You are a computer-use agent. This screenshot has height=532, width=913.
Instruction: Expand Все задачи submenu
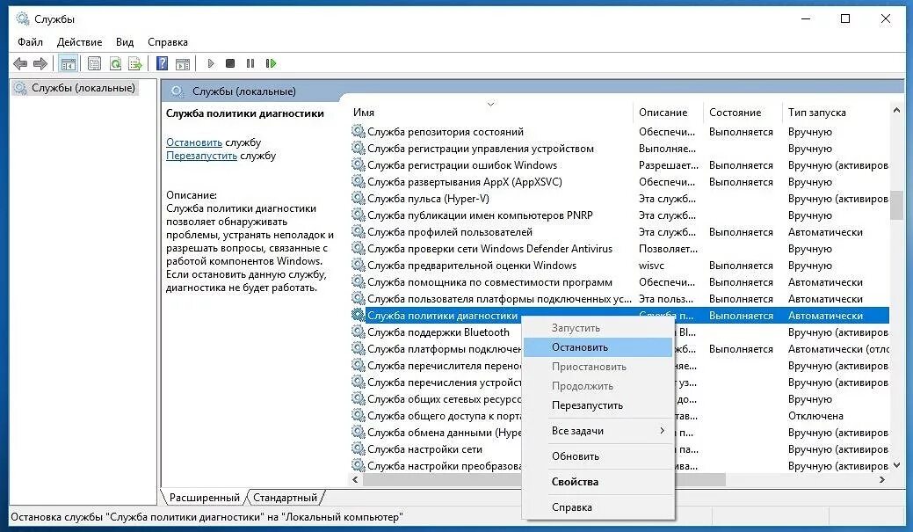click(598, 431)
